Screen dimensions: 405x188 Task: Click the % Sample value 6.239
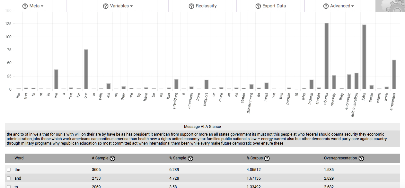pos(174,170)
